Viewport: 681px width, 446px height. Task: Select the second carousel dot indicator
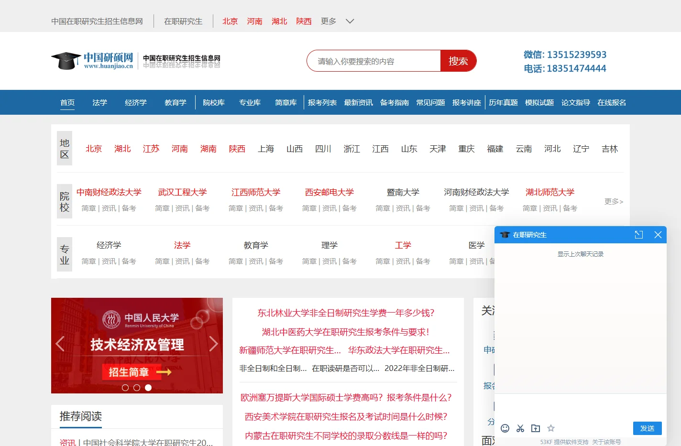pos(137,388)
